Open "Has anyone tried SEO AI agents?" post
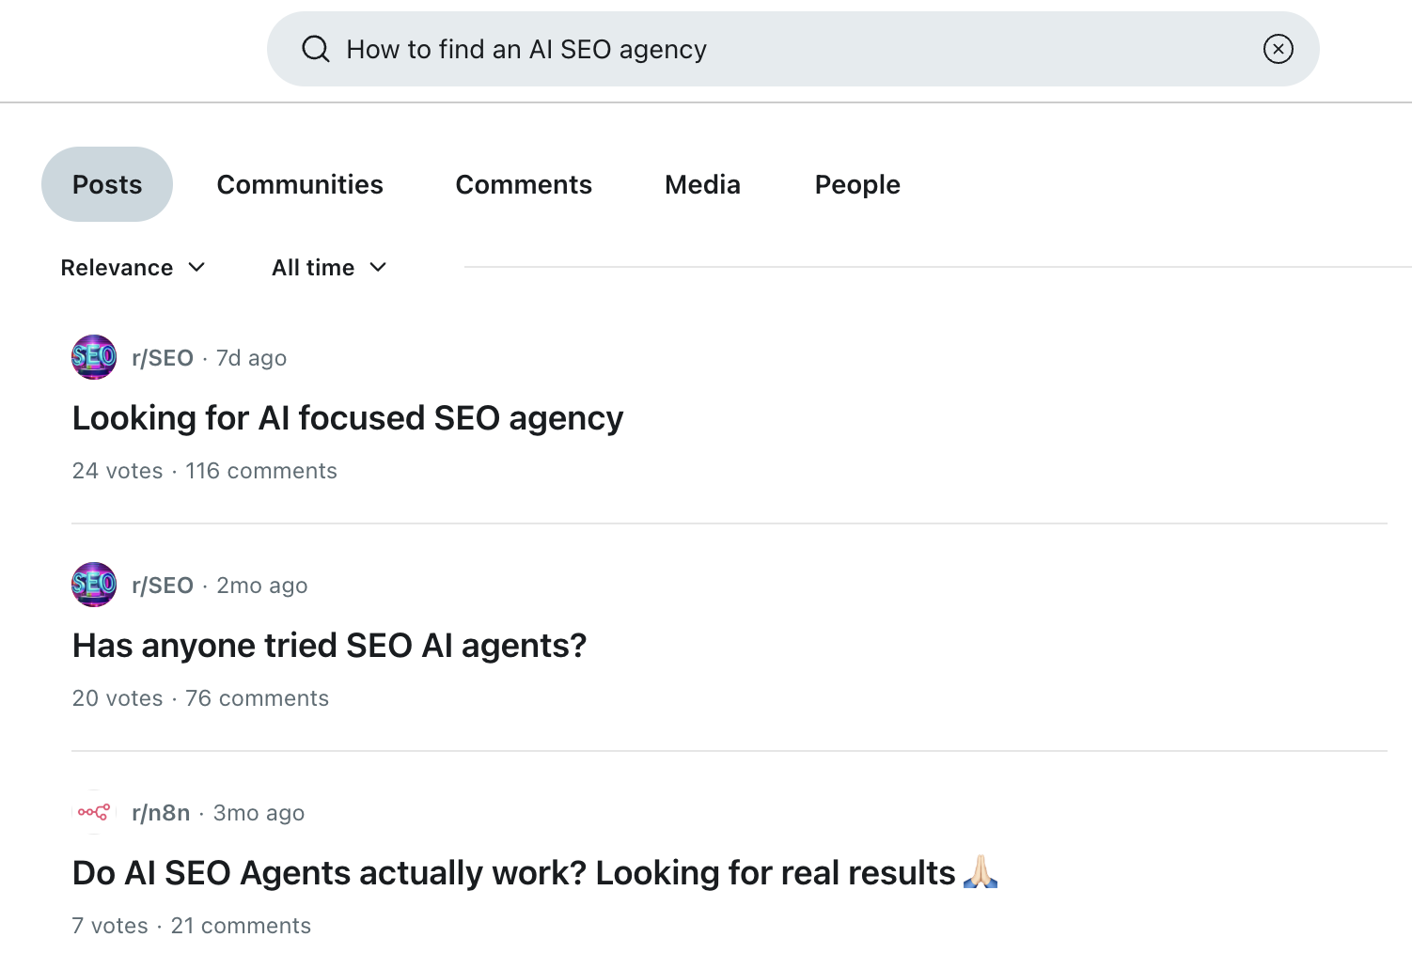 click(329, 646)
